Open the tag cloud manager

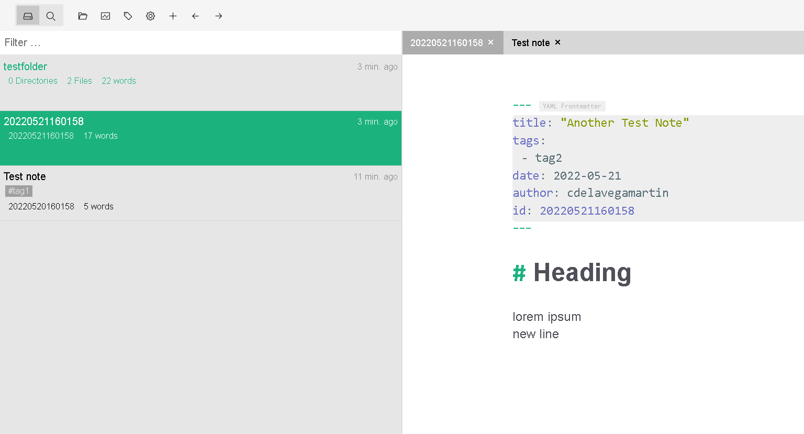(128, 16)
